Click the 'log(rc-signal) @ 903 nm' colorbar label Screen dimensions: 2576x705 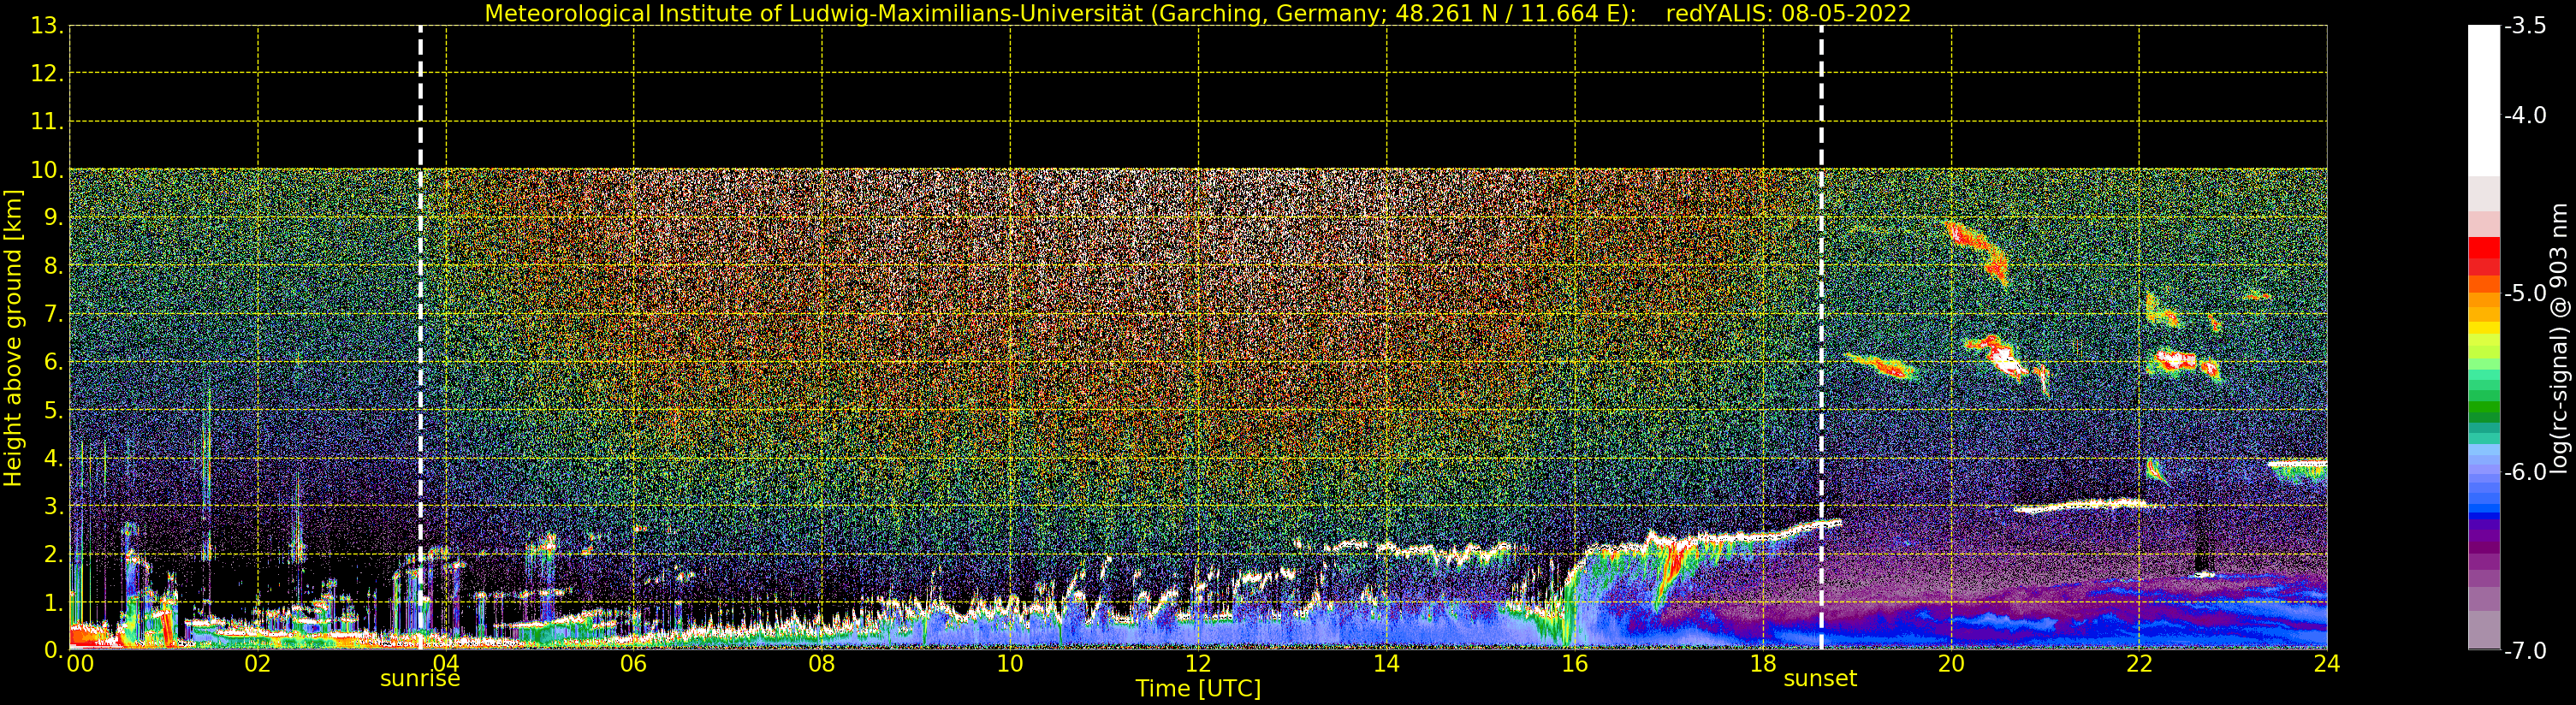2559,338
